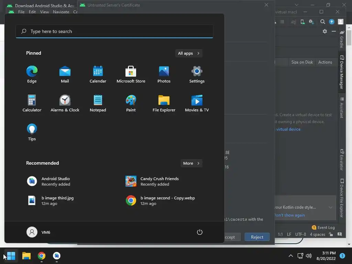The image size is (352, 264).
Task: Open the Paint app
Action: 131,103
